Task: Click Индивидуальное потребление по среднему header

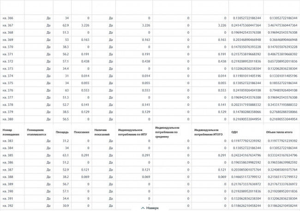Action: [167, 132]
